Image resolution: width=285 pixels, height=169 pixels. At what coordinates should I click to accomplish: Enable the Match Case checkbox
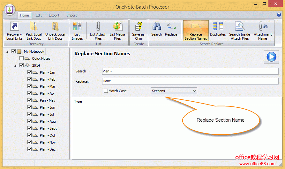pyautogui.click(x=106, y=91)
